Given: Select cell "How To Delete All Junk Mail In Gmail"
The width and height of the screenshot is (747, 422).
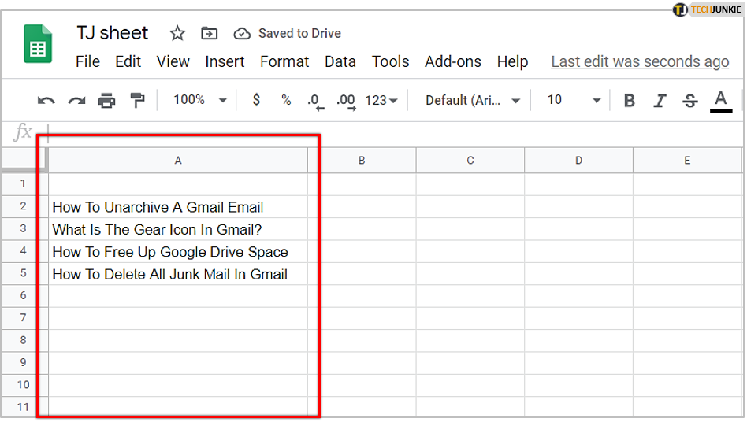Looking at the screenshot, I should pos(178,274).
